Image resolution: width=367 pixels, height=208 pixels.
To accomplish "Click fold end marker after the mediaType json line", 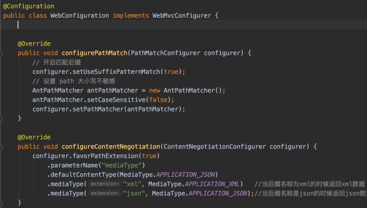I will tap(1, 203).
